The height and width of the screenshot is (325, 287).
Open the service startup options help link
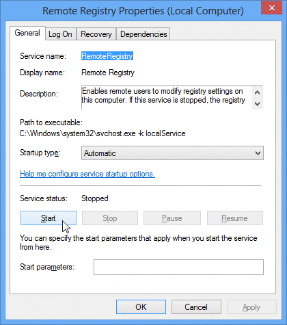tap(87, 174)
